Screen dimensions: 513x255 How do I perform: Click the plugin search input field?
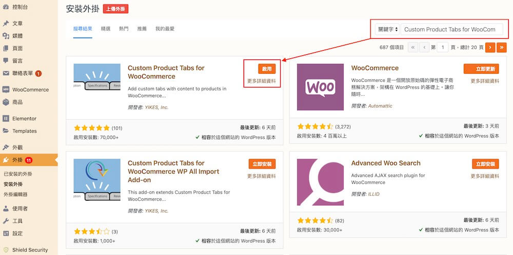pos(451,29)
